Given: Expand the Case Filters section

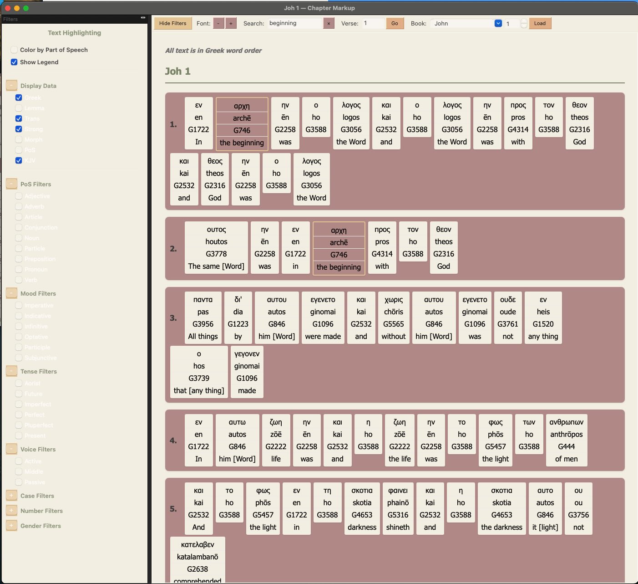Looking at the screenshot, I should [x=11, y=496].
